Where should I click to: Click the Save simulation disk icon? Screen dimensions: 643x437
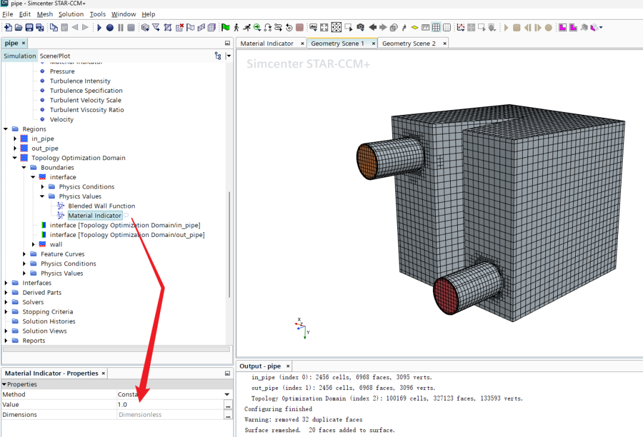point(29,27)
